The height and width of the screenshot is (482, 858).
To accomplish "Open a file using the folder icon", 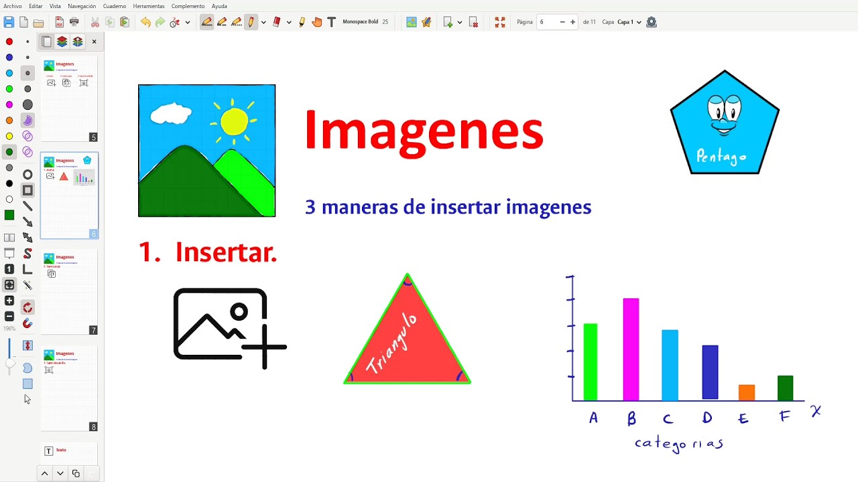I will [x=38, y=22].
